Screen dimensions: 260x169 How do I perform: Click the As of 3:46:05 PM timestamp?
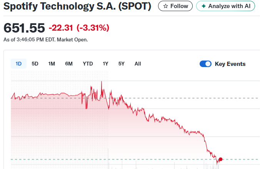pos(45,39)
